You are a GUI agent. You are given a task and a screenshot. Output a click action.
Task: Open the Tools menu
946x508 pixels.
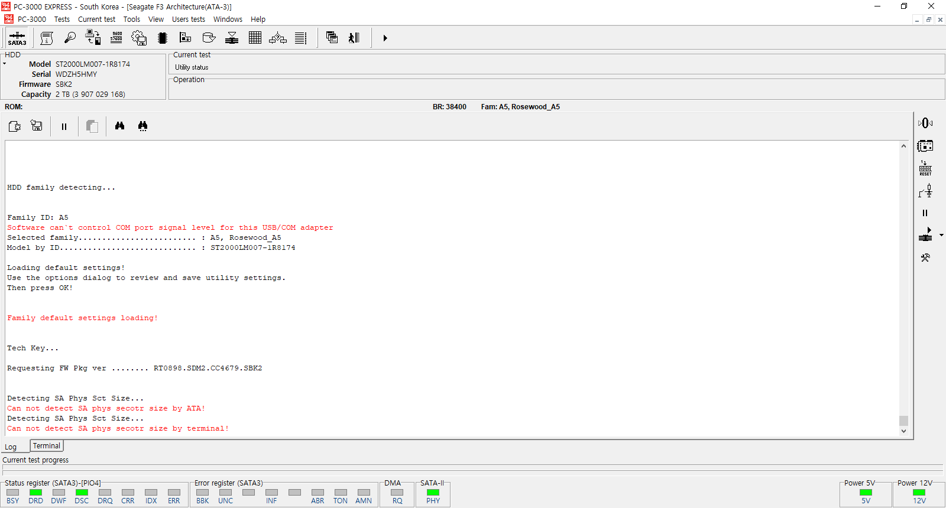(132, 19)
